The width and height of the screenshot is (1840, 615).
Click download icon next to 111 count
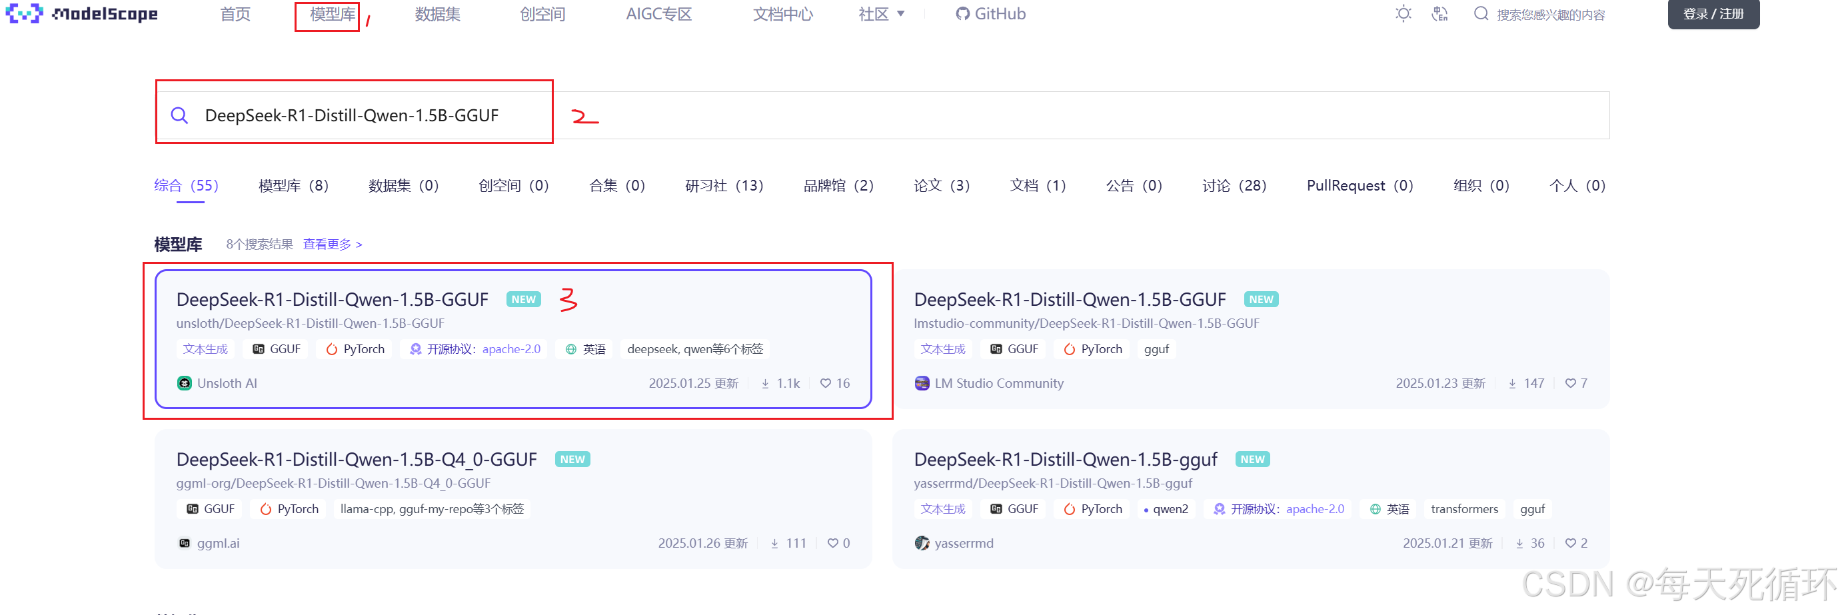pyautogui.click(x=774, y=544)
